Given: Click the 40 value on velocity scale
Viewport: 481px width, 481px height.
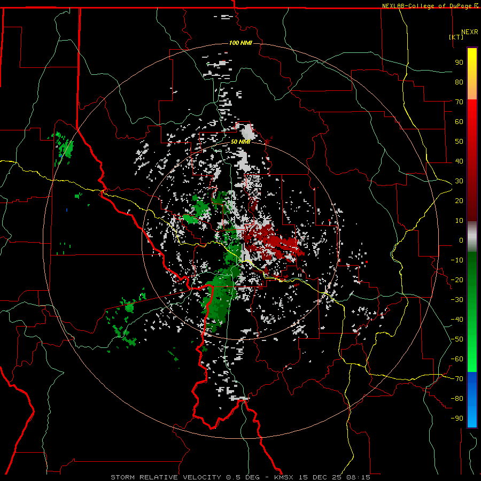Looking at the screenshot, I should tap(459, 161).
